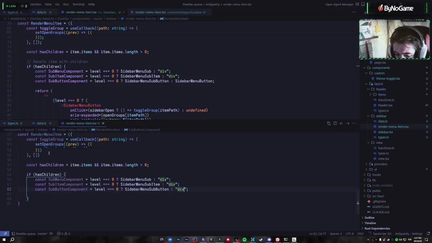Switch to types.ts tab in lower group
This screenshot has width=432, height=243.
(x=13, y=124)
